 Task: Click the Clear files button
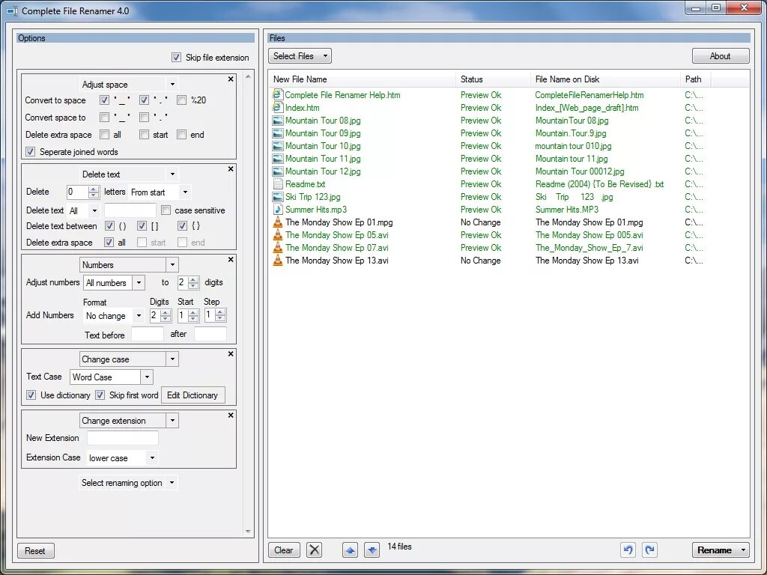coord(284,550)
